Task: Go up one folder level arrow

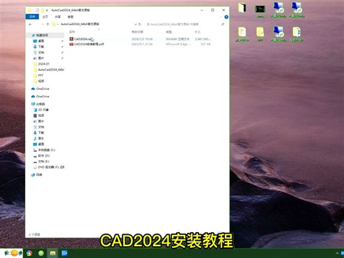Action: 48,24
